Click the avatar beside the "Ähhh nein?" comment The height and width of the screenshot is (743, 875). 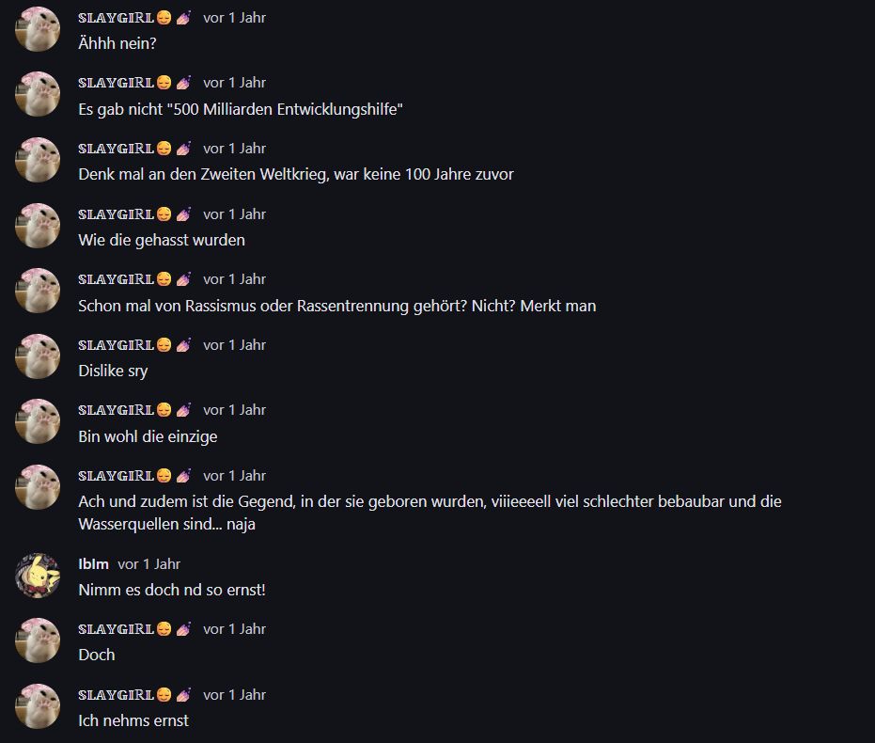[x=39, y=29]
